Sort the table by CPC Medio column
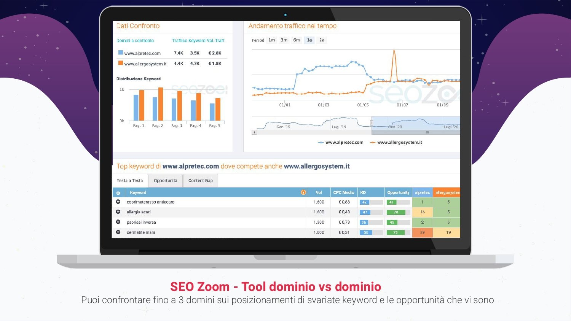 343,192
